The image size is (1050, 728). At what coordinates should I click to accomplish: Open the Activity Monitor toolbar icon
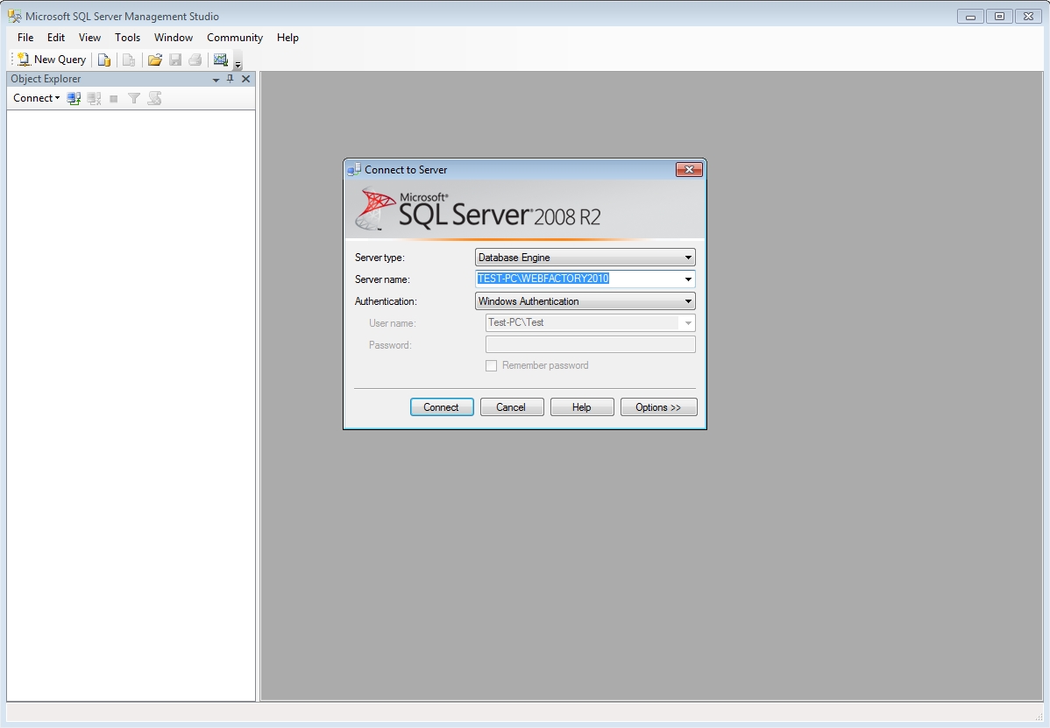click(220, 60)
